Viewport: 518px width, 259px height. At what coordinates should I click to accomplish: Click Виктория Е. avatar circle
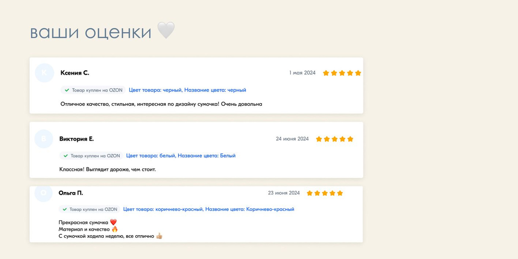pyautogui.click(x=43, y=139)
